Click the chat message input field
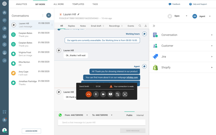 102,122
